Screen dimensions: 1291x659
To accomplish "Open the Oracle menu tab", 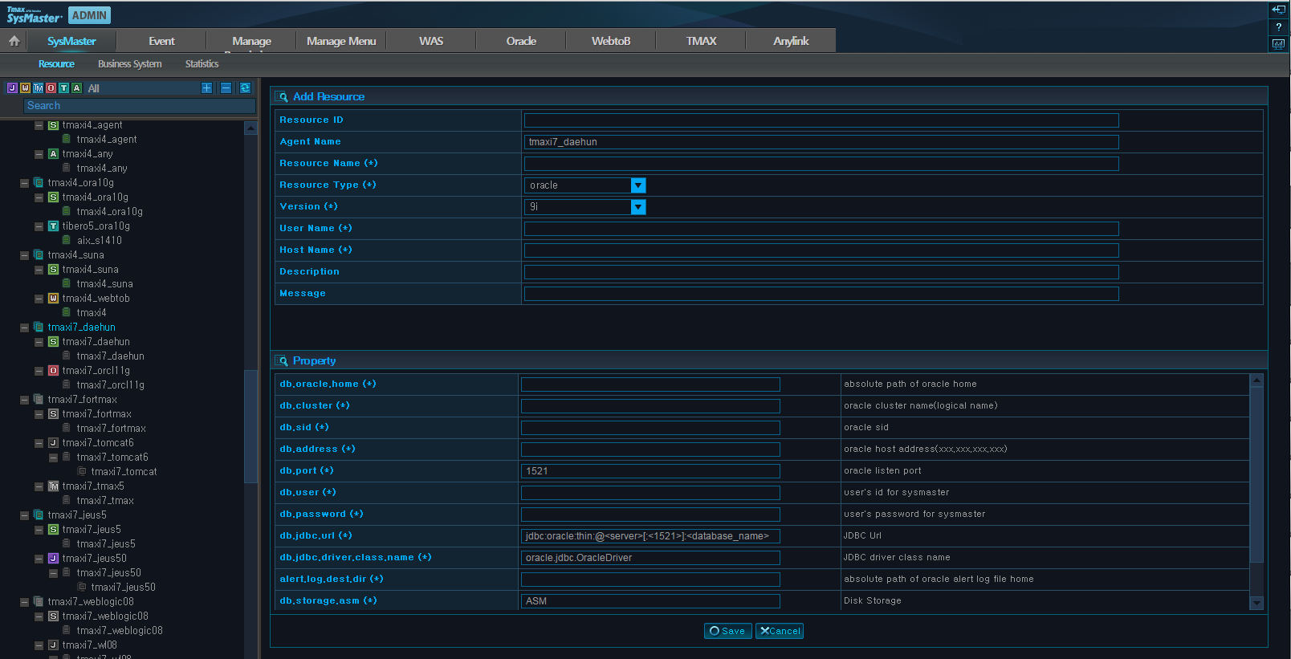I will [521, 41].
